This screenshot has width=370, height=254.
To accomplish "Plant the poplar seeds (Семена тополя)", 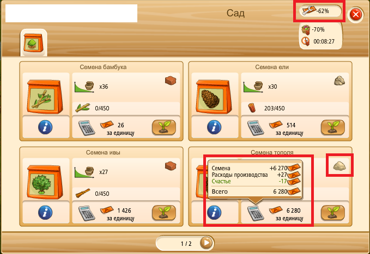I will [333, 213].
